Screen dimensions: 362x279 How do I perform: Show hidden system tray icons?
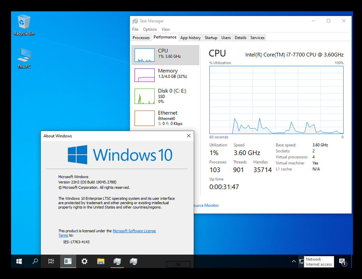point(294,262)
